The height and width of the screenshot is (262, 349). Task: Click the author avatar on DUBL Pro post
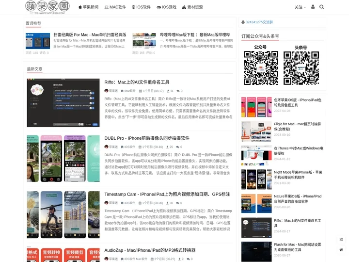[x=106, y=147]
